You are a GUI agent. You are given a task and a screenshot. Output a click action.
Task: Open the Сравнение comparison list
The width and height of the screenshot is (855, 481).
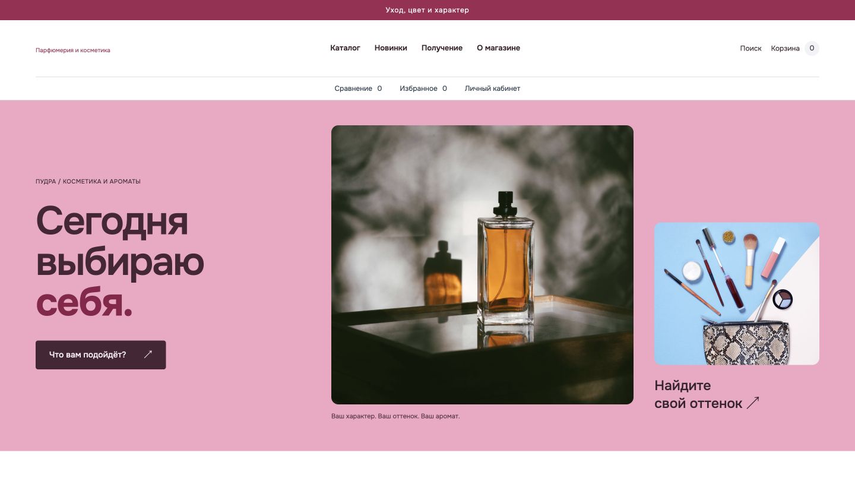(358, 88)
